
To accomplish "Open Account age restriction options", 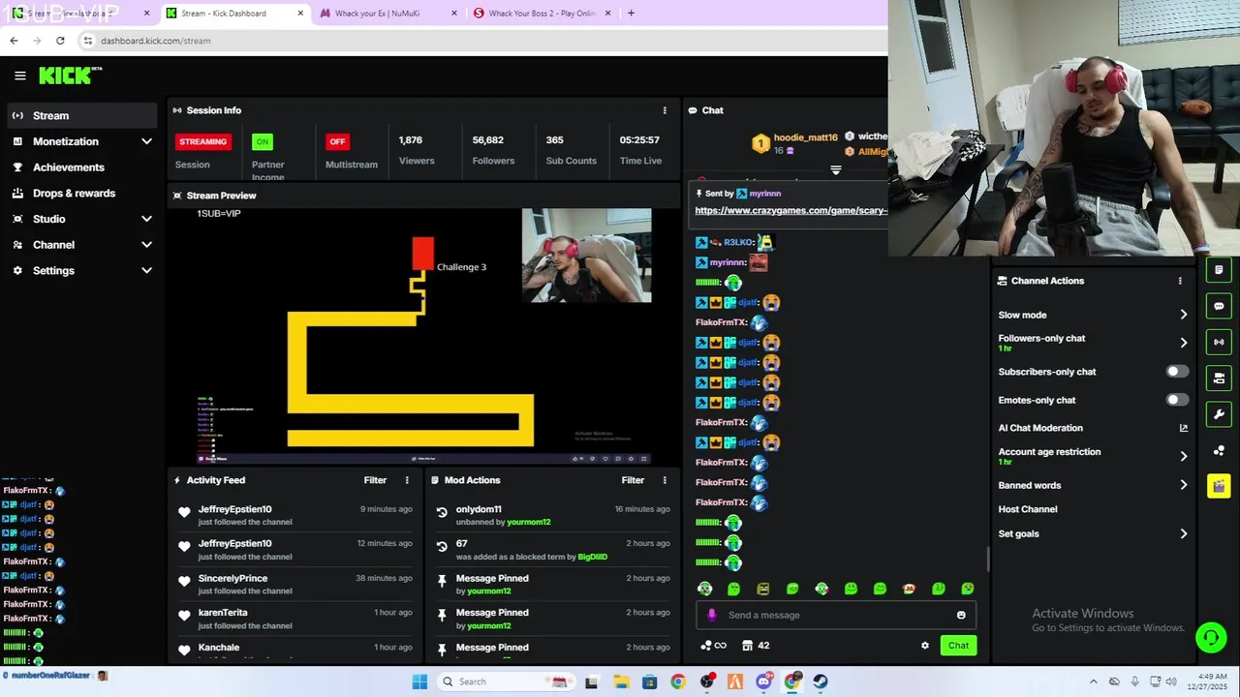I will click(x=1183, y=456).
